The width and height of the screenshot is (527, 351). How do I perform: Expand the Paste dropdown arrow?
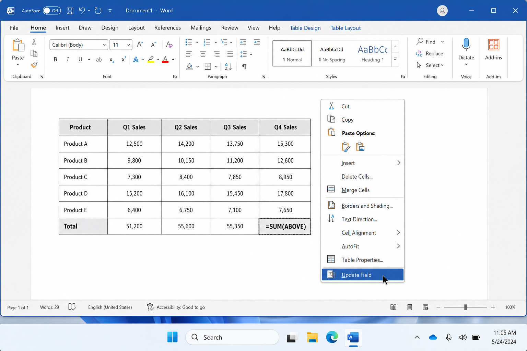(x=18, y=64)
